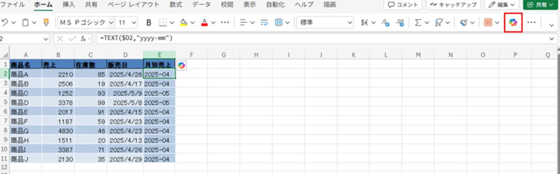Image resolution: width=560 pixels, height=174 pixels.
Task: Open the ファイル menu
Action: pos(13,4)
